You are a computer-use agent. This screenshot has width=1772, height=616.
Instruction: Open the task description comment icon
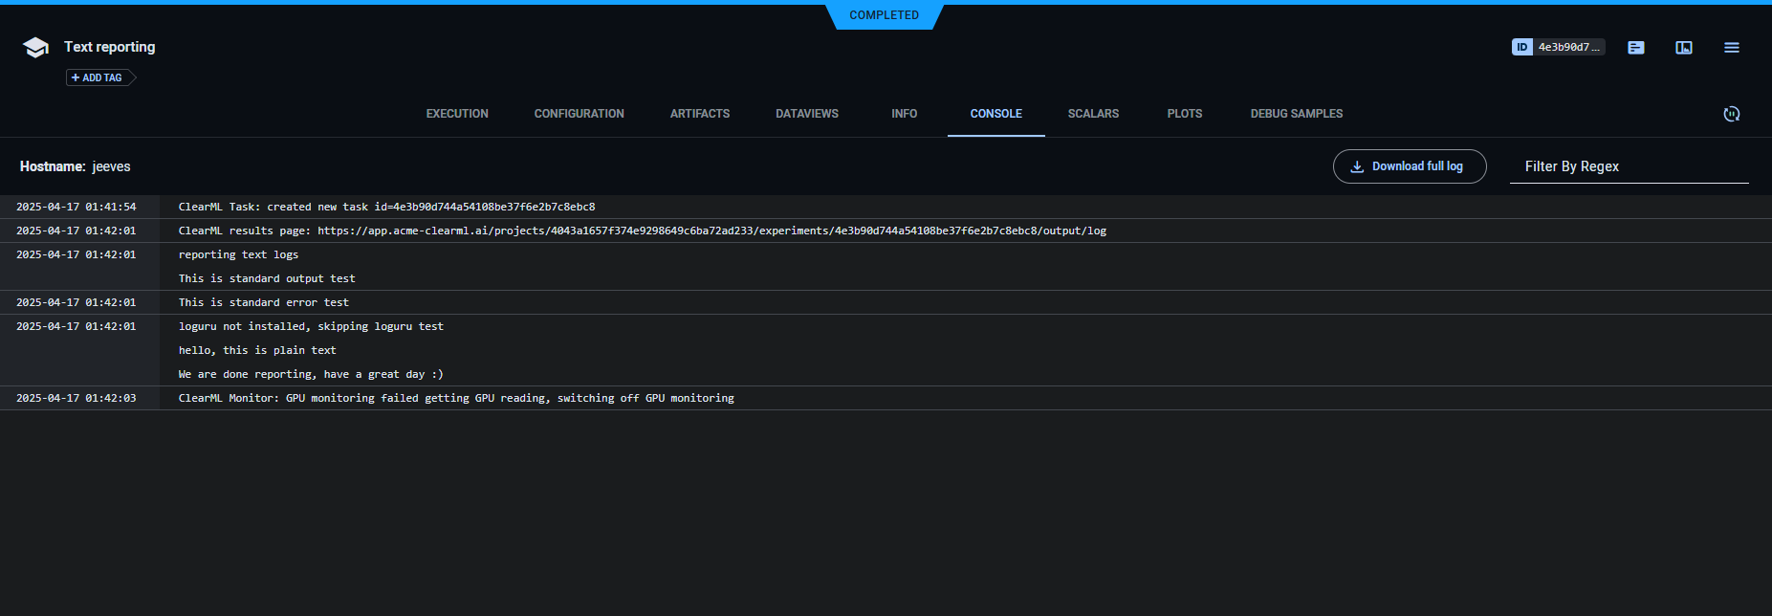coord(1635,48)
